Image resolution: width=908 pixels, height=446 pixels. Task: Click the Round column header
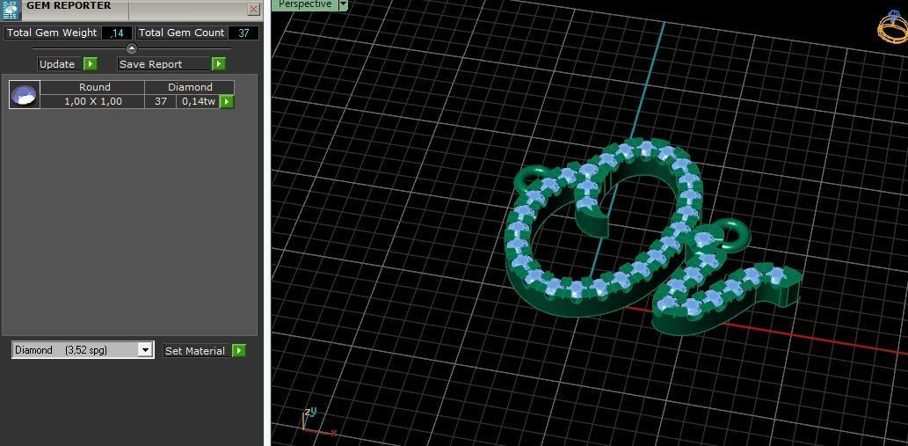coord(94,87)
